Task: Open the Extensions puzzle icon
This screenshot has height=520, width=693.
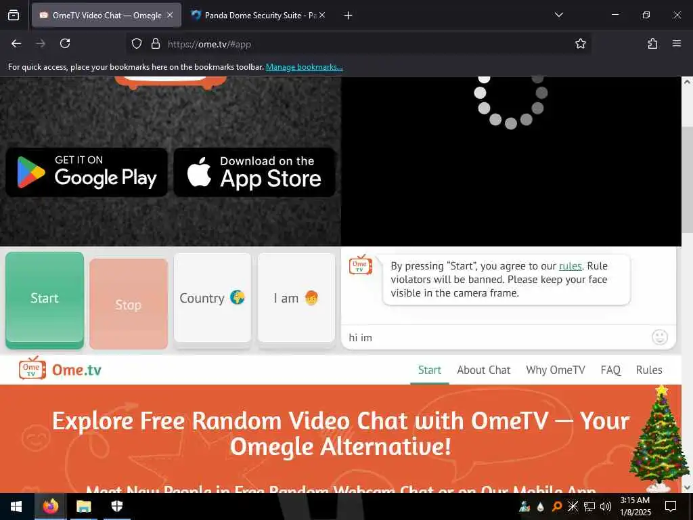Action: (x=652, y=43)
